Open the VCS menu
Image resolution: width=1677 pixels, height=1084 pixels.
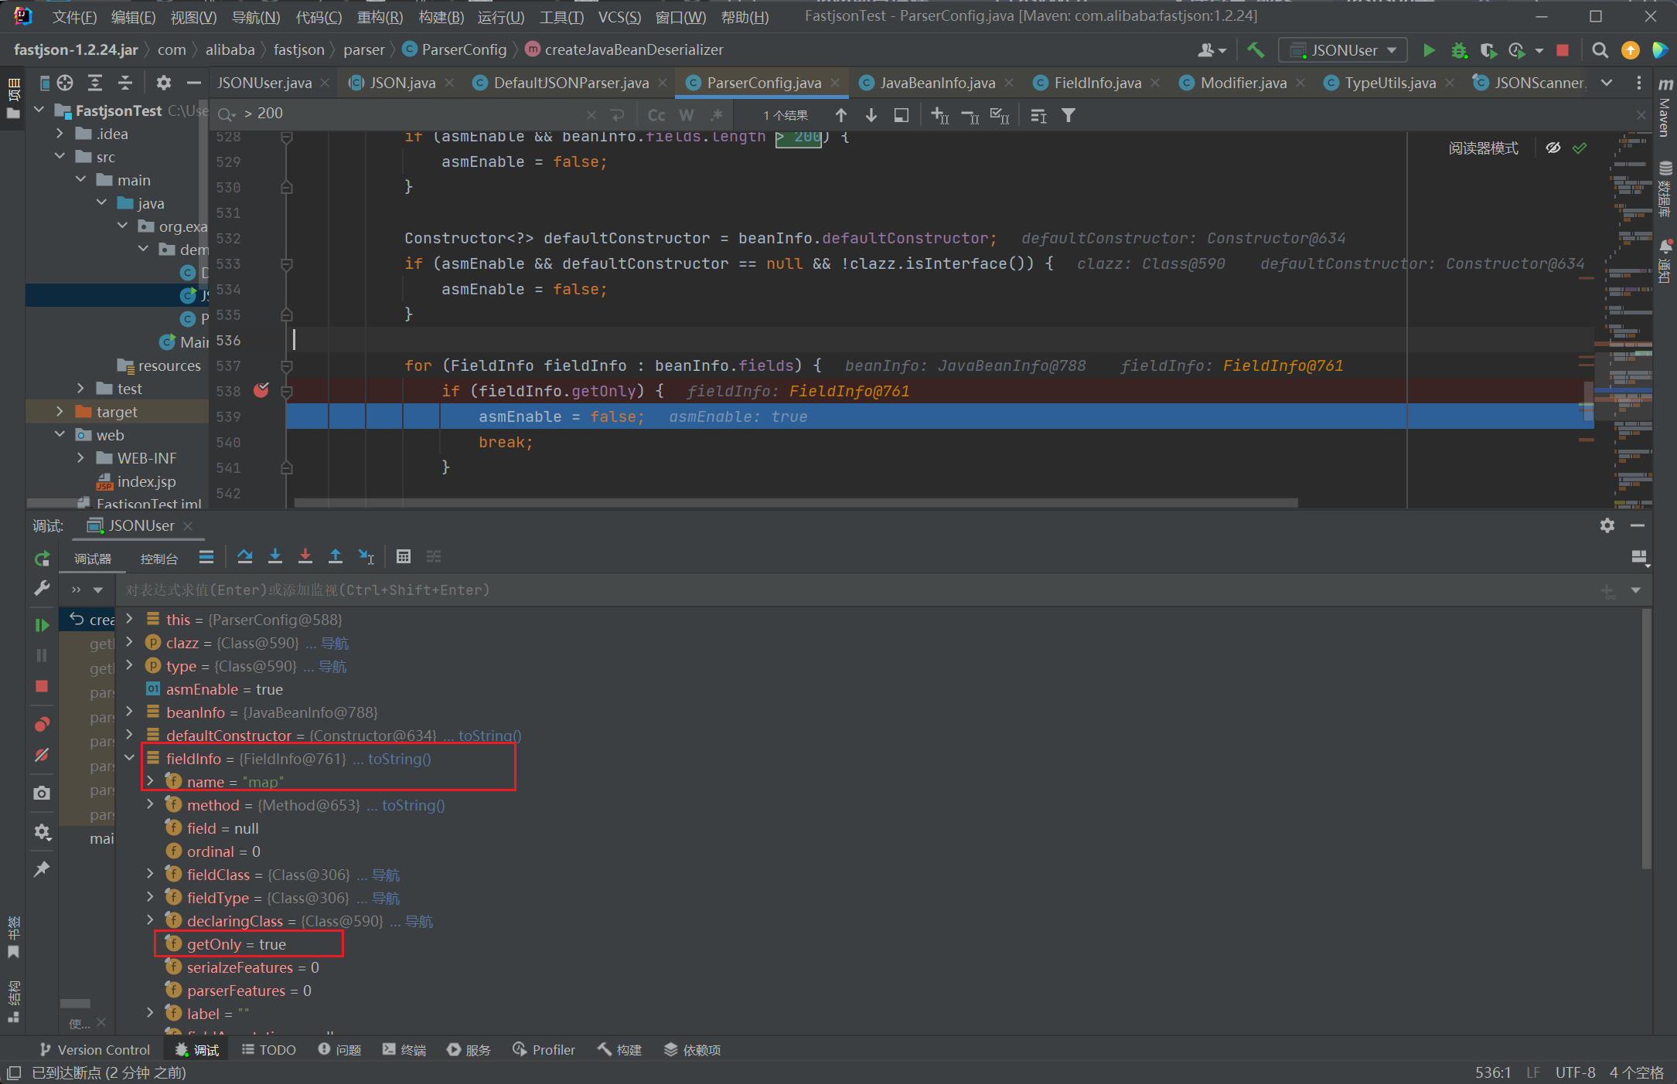[x=619, y=16]
